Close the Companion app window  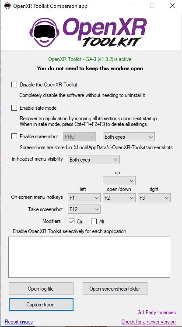[x=172, y=6]
